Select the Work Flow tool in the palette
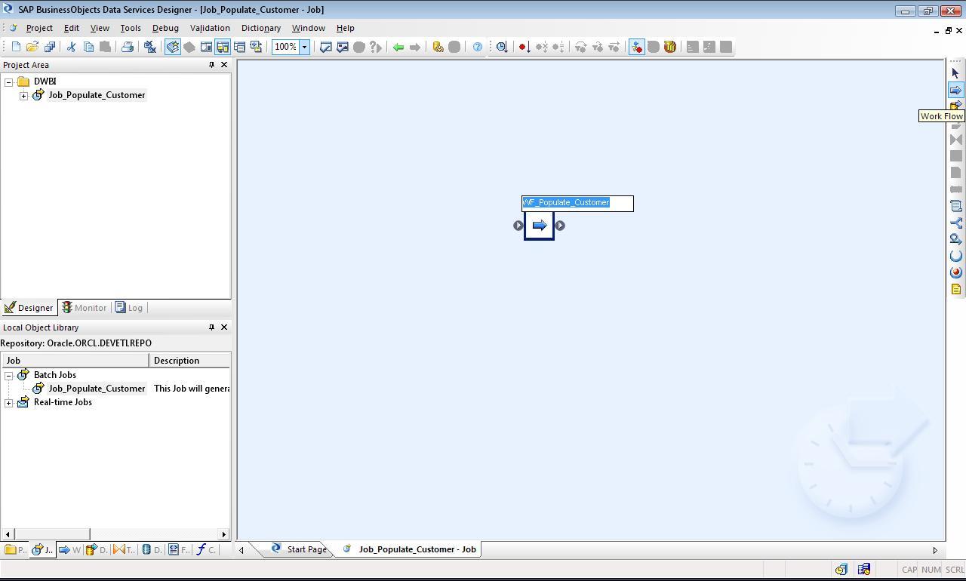 pyautogui.click(x=955, y=90)
